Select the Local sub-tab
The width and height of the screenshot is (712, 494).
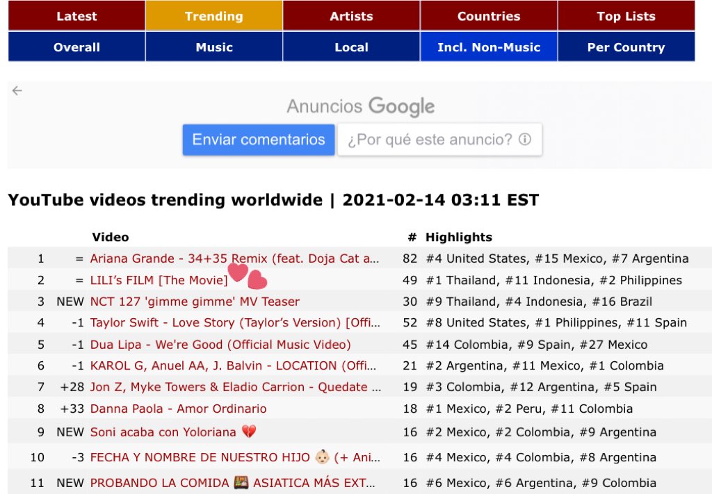pyautogui.click(x=351, y=47)
